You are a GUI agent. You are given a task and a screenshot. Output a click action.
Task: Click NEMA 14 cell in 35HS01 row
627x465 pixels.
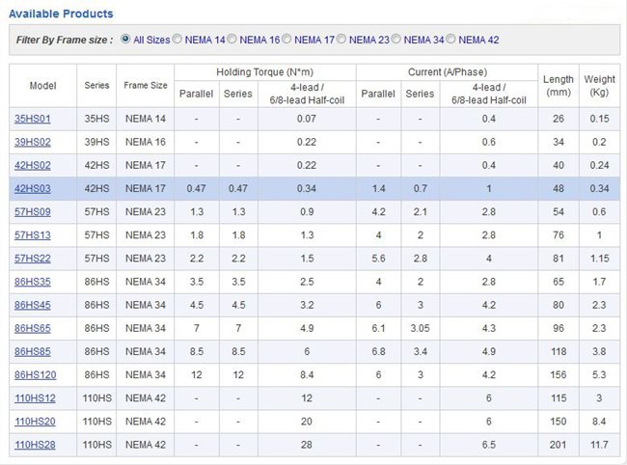pyautogui.click(x=145, y=119)
